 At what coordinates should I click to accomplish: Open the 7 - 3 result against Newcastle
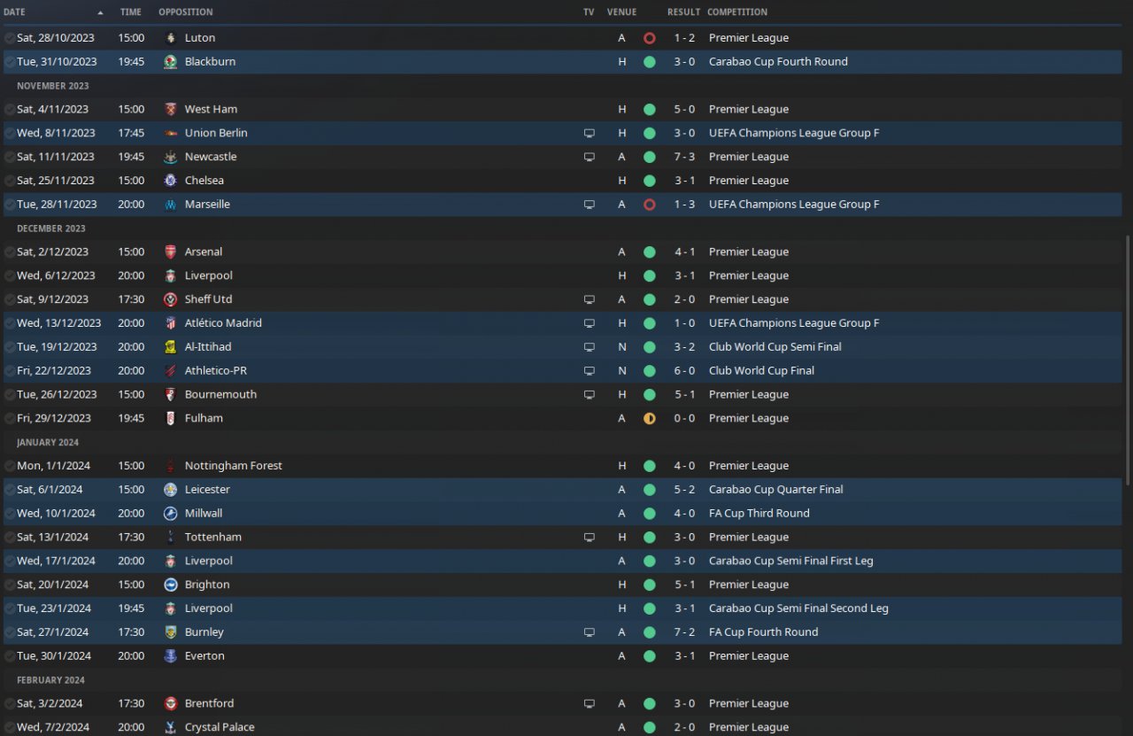click(x=683, y=157)
